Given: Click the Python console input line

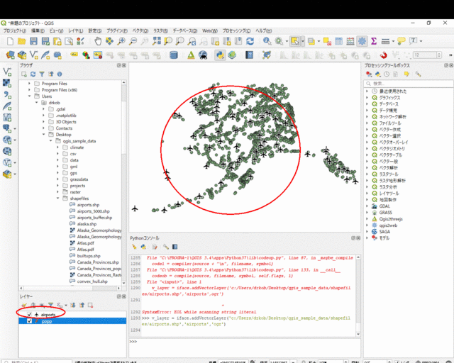Looking at the screenshot, I should click(245, 347).
